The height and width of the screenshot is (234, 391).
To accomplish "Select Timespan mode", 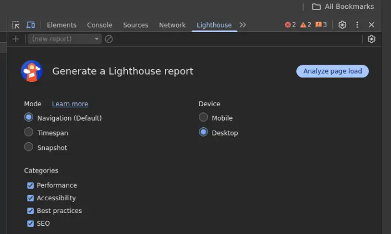I will tap(29, 132).
